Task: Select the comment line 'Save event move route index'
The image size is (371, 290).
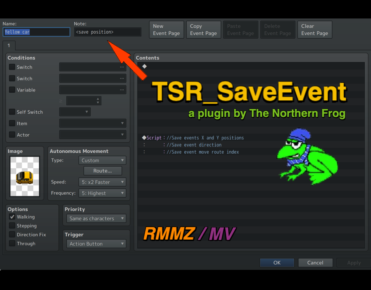Action: pos(203,152)
